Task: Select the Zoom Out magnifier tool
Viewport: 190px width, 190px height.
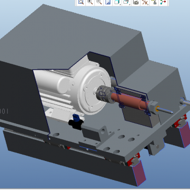Action: point(99,2)
